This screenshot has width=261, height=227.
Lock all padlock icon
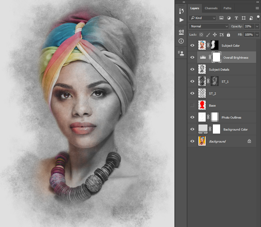coord(228,34)
